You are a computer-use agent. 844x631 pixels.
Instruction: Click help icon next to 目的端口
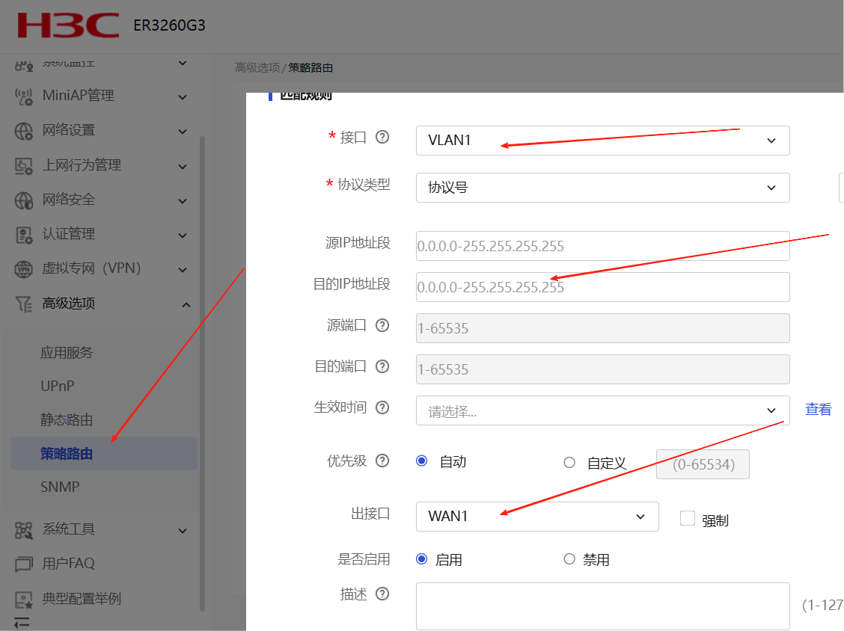382,366
